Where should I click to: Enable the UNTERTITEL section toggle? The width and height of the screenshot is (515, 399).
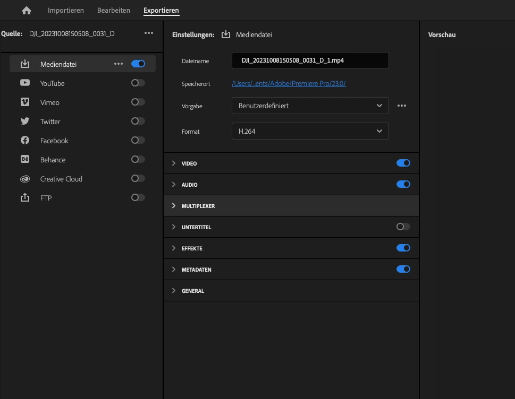[x=403, y=227]
